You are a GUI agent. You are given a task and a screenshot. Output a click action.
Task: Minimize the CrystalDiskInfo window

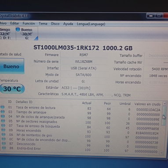pos(150,16)
